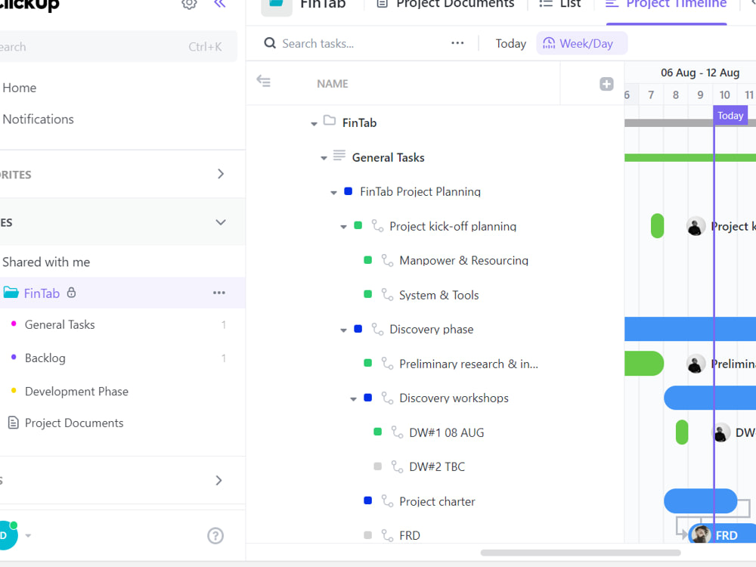
Task: Click the blue status square of Project charter
Action: click(368, 500)
